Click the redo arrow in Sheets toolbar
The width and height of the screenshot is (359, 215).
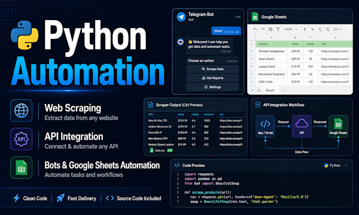(x=262, y=29)
